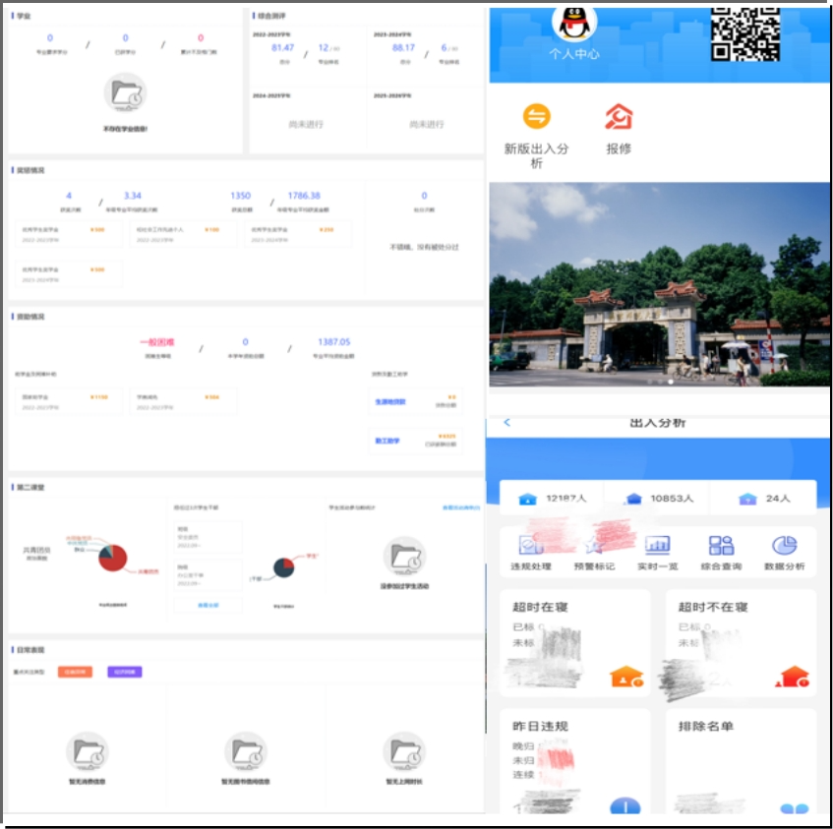Tap the penguin avatar above 个人中心
This screenshot has width=833, height=829.
pos(573,22)
